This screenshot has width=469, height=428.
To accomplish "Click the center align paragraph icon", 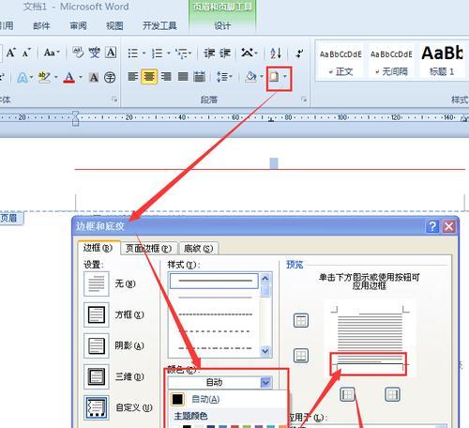I will pyautogui.click(x=149, y=77).
